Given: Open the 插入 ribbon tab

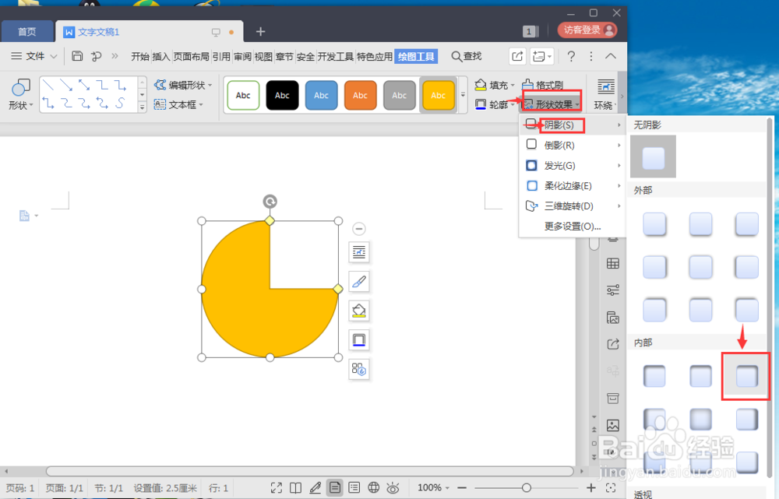Looking at the screenshot, I should (161, 57).
